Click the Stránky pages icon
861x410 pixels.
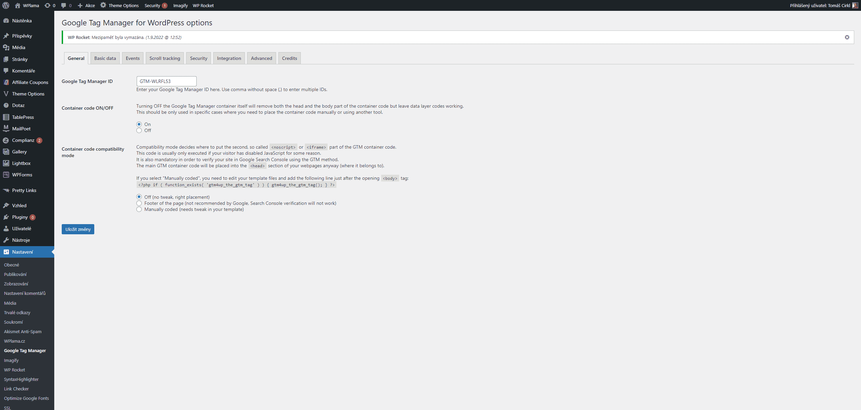click(x=6, y=59)
